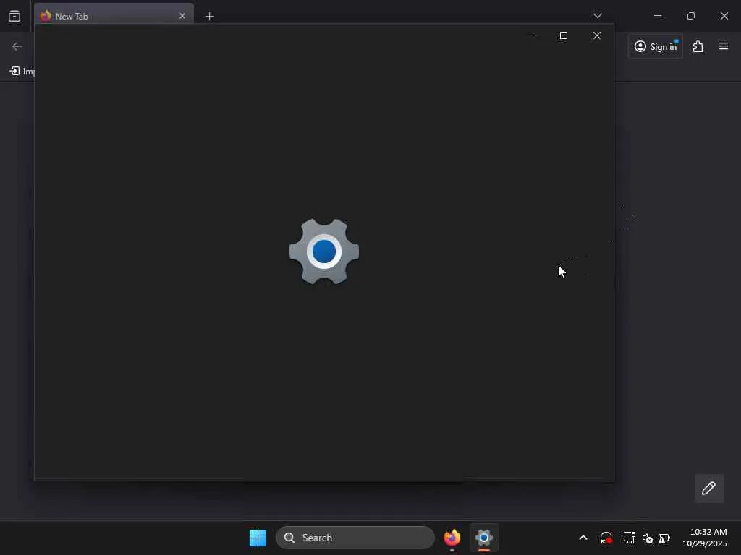Viewport: 741px width, 555px height.
Task: Restore down the Firefox window
Action: [691, 16]
